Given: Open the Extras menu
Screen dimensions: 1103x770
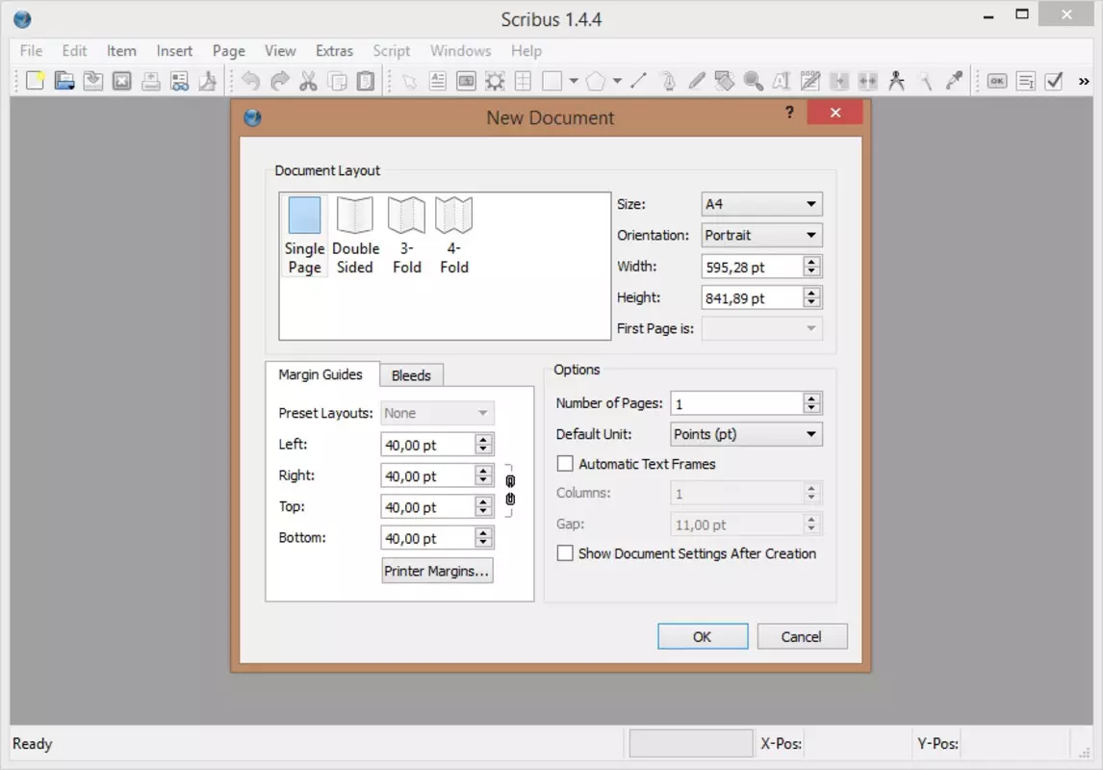Looking at the screenshot, I should 334,51.
